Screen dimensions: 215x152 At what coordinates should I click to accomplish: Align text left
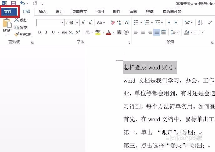[136, 32]
